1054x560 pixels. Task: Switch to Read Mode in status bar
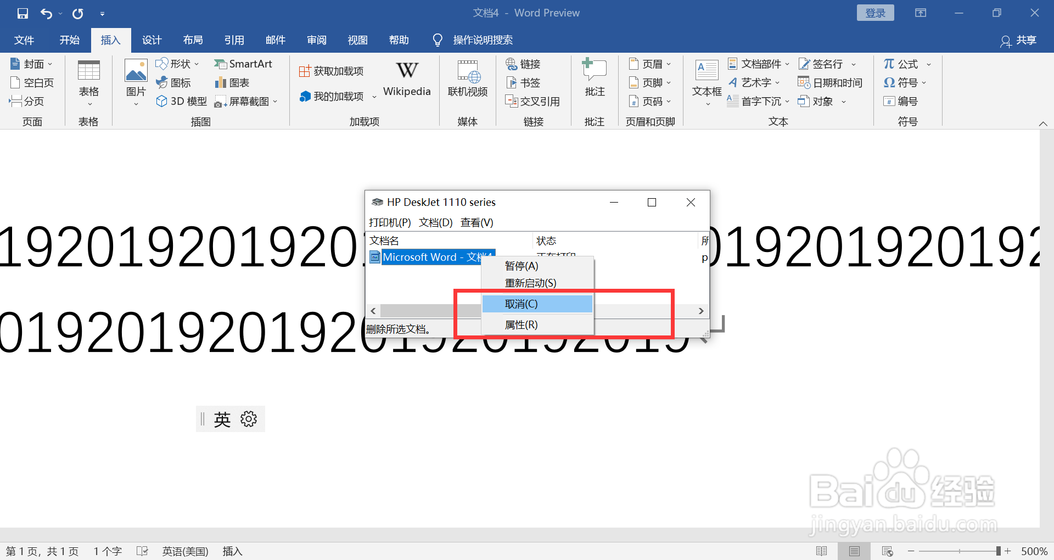[822, 551]
